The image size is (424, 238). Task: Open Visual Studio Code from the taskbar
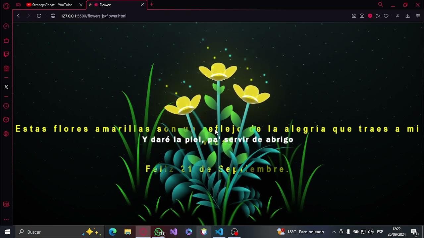coord(219,232)
